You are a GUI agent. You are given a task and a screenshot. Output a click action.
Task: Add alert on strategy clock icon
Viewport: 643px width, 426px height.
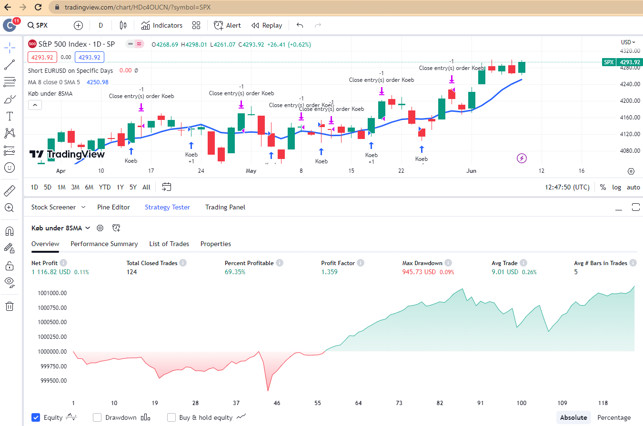[x=116, y=228]
